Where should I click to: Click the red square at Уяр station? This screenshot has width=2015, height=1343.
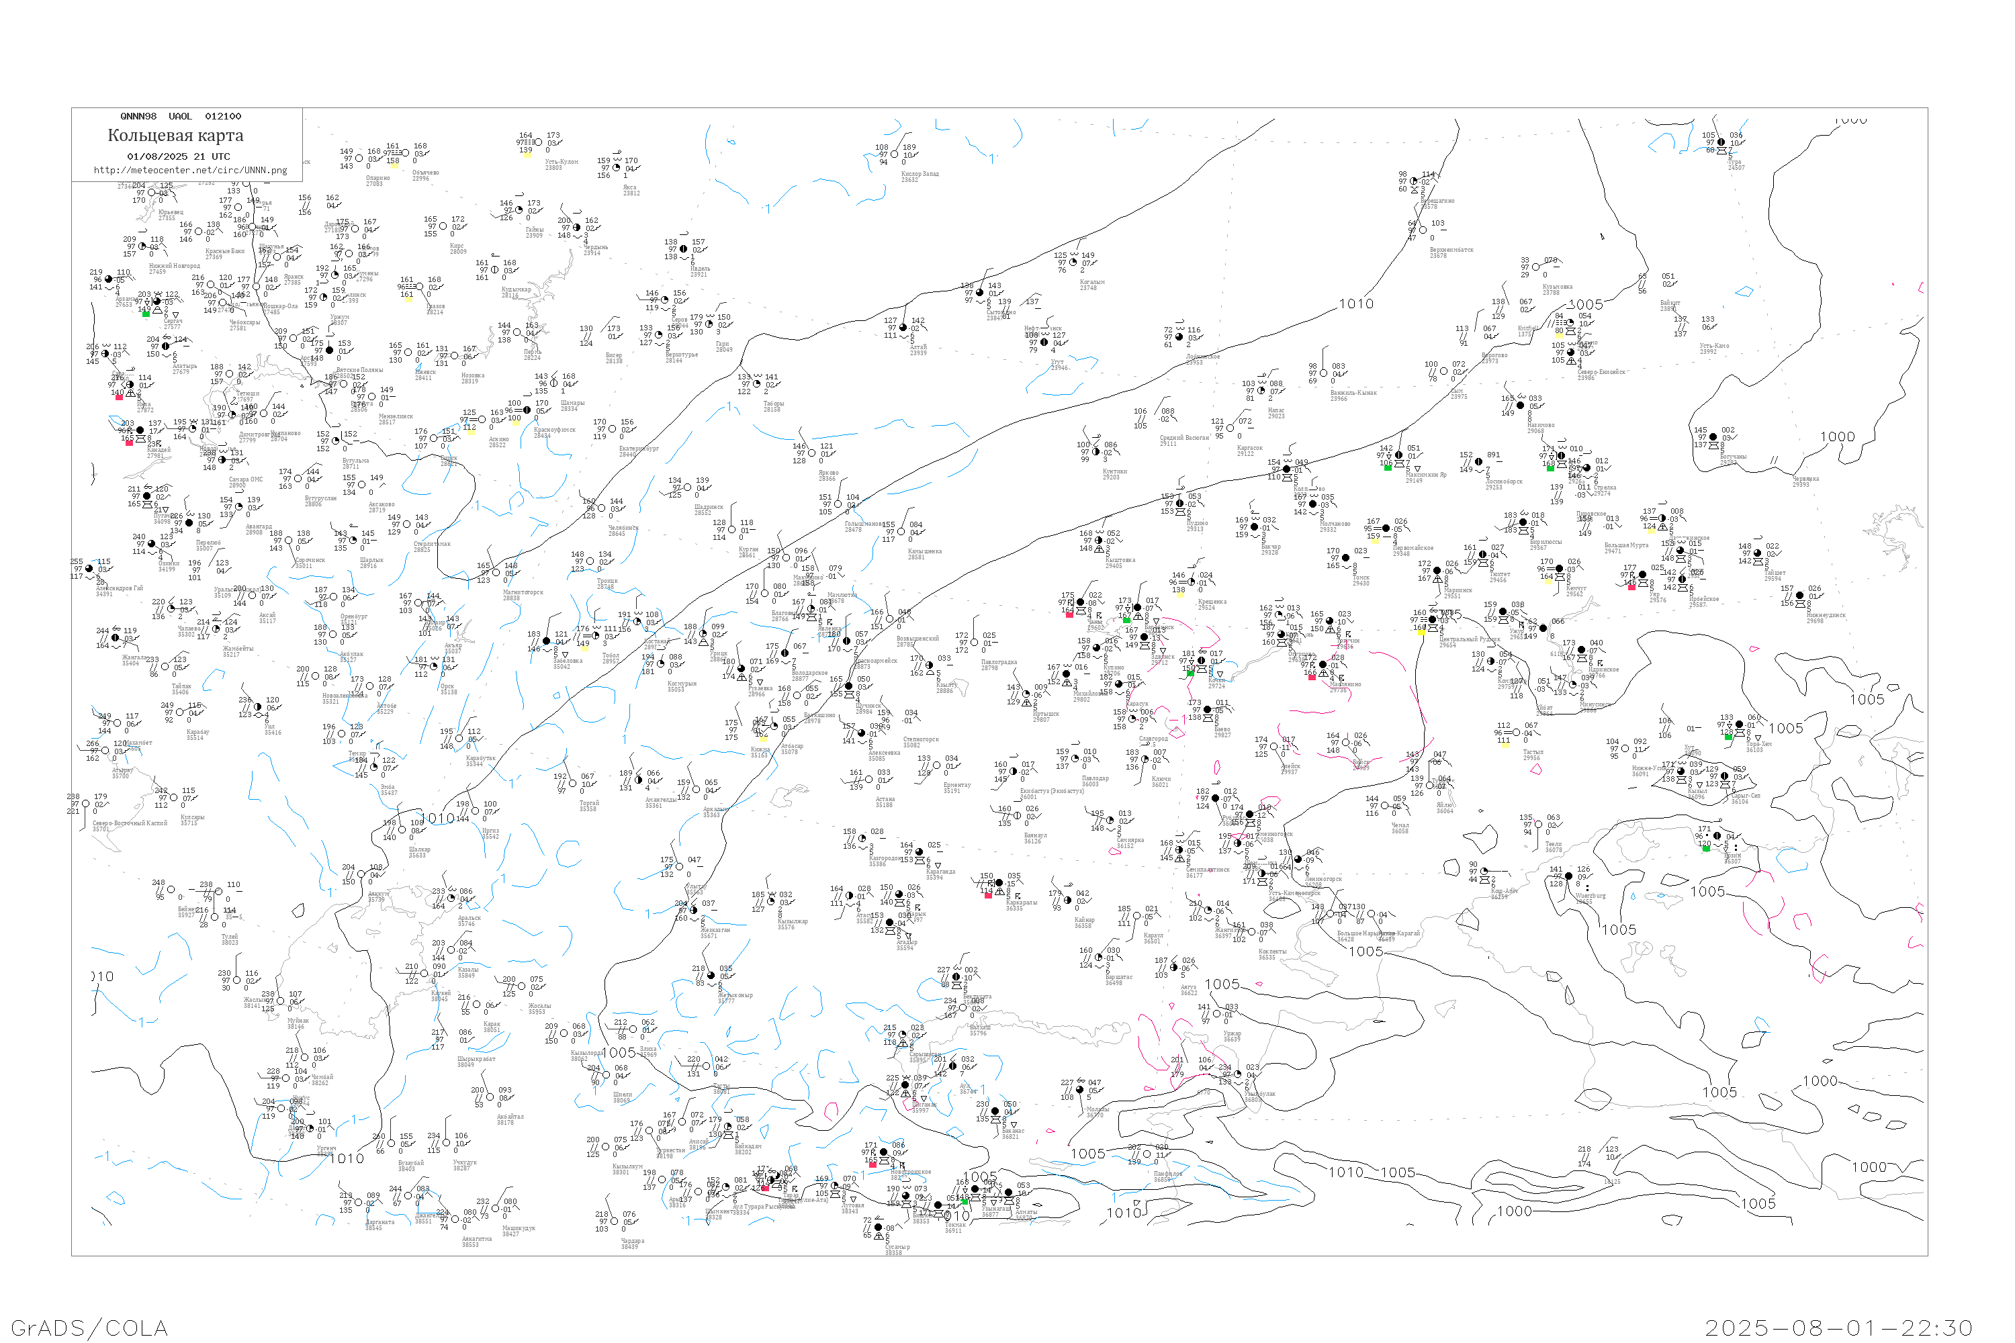tap(1631, 587)
